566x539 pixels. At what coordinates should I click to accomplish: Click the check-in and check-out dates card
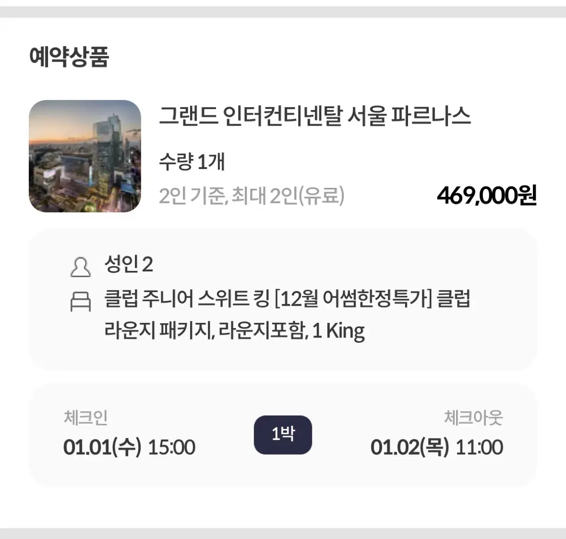coord(283,435)
